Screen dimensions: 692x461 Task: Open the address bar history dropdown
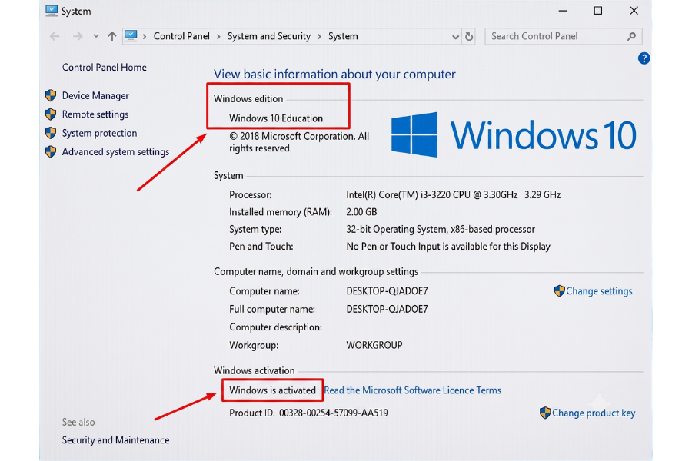click(455, 37)
